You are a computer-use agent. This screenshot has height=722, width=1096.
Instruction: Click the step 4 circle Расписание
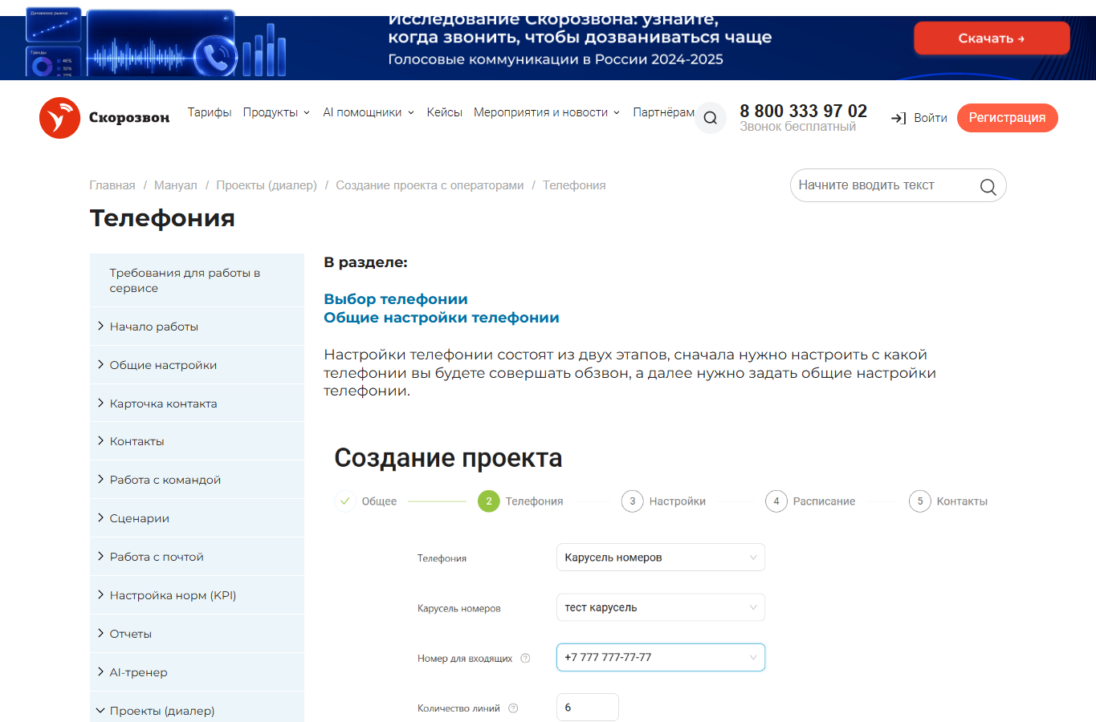click(776, 501)
